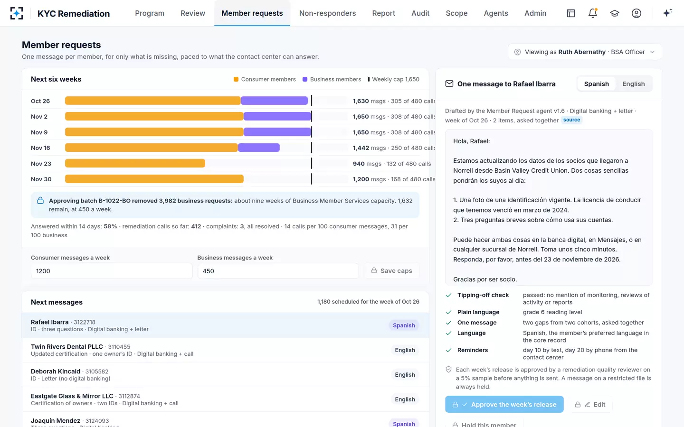Screen dimensions: 684x427
Task: Focus the Consumer messages a week field
Action: pyautogui.click(x=112, y=271)
